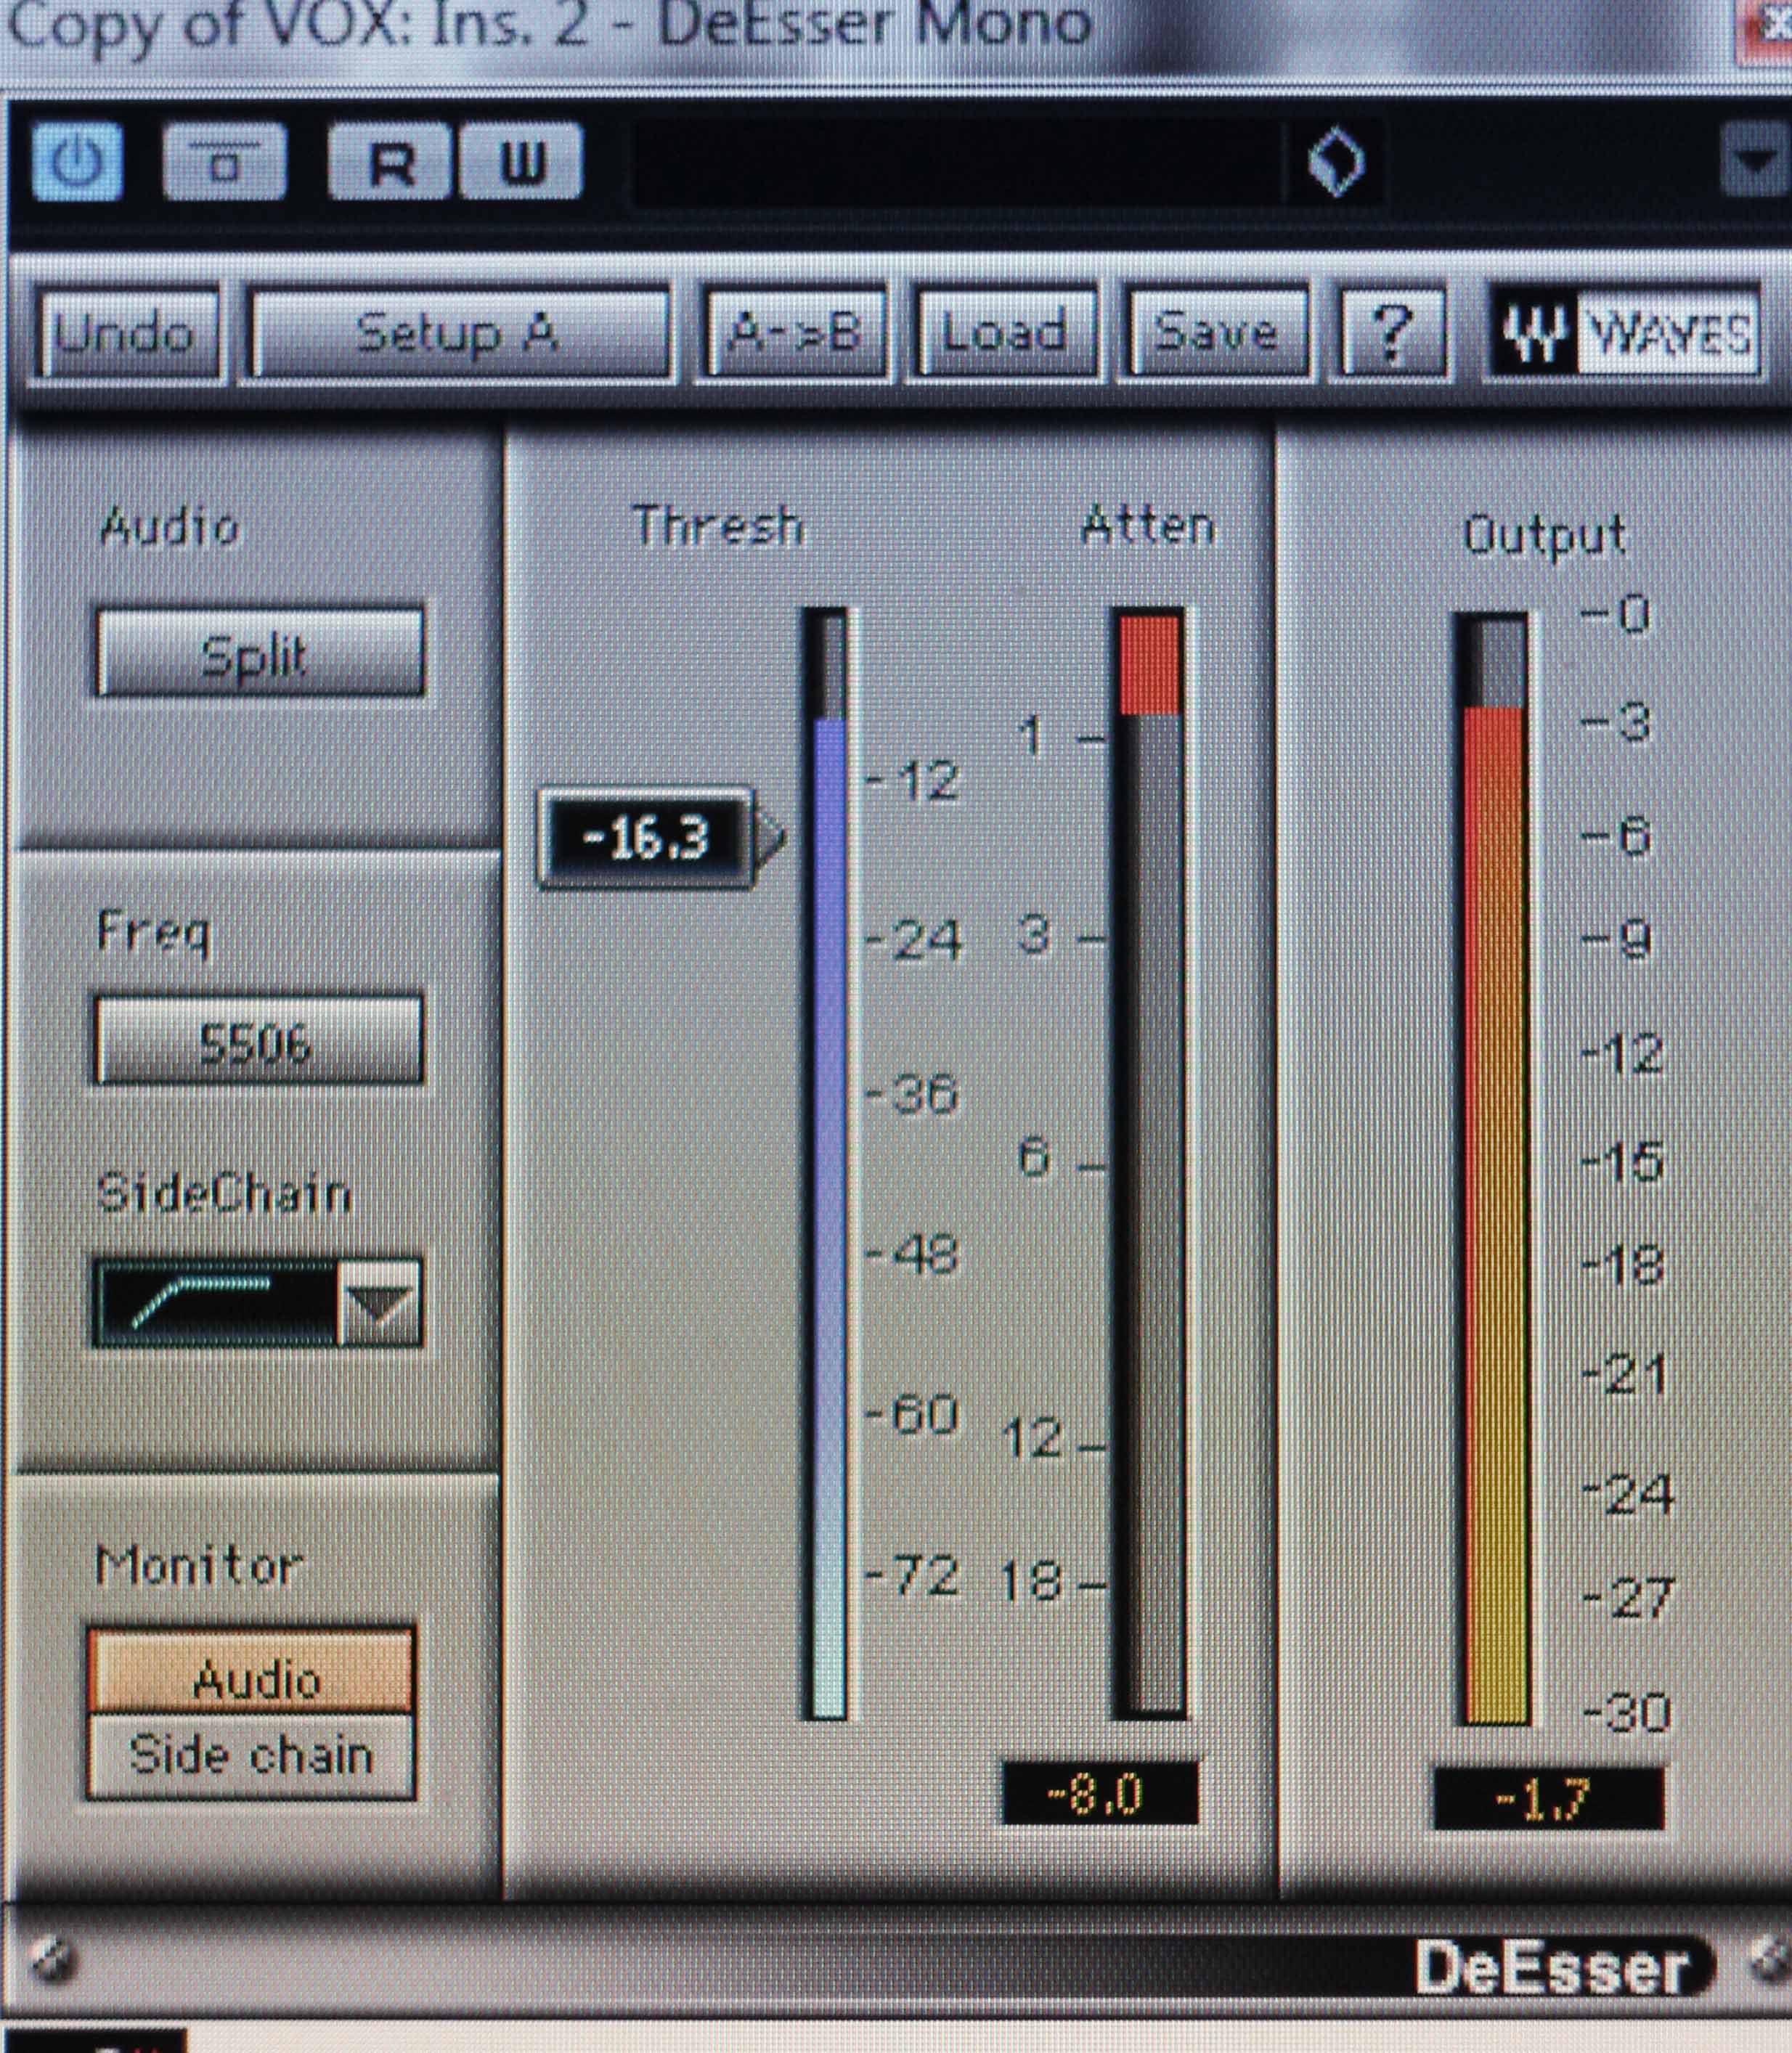The width and height of the screenshot is (1792, 2053).
Task: Click the bypass effect icon next to power
Action: [x=224, y=161]
